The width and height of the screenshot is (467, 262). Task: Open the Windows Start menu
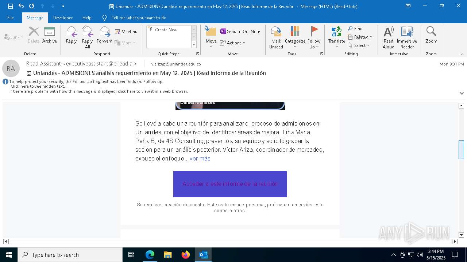9,255
